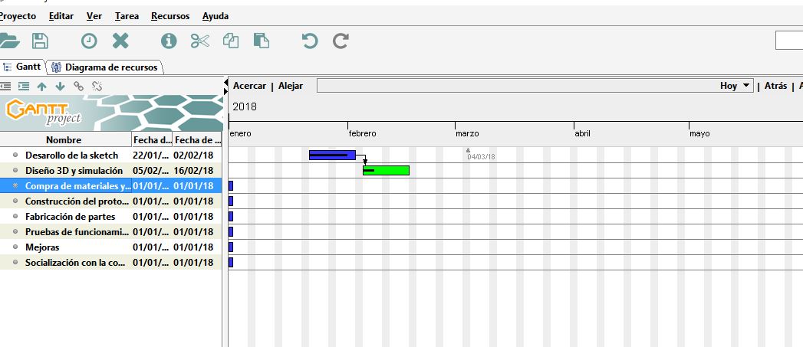
Task: Select the Compra de materiales task row
Action: pyautogui.click(x=110, y=186)
